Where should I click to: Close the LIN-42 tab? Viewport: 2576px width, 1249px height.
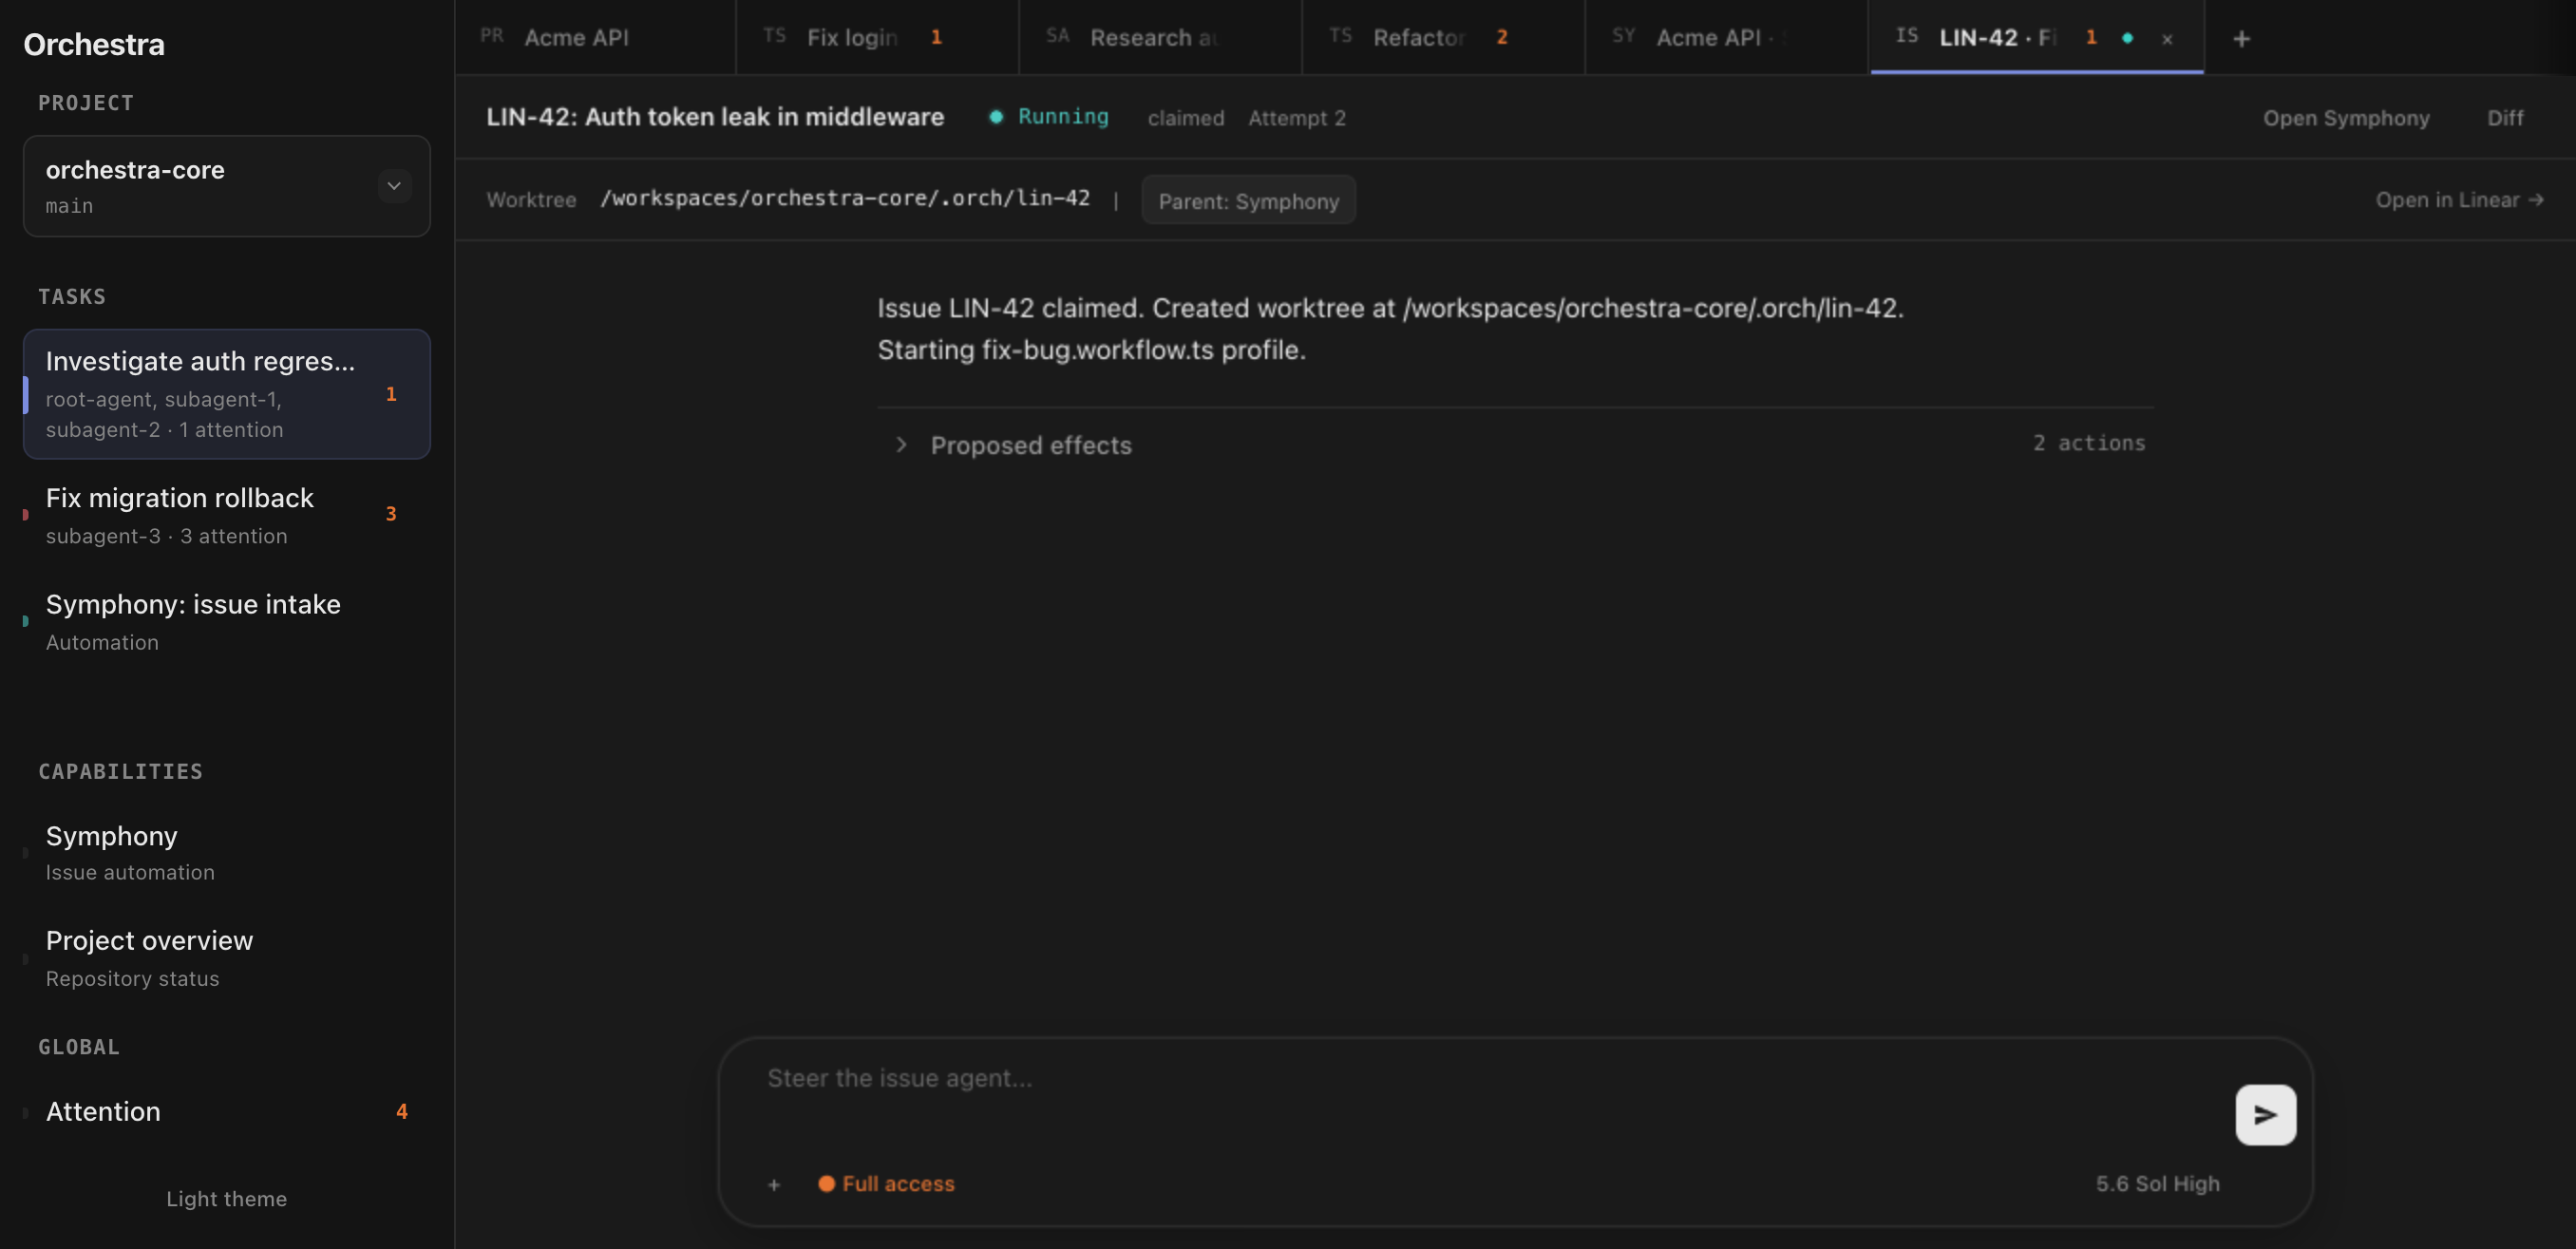(2167, 39)
